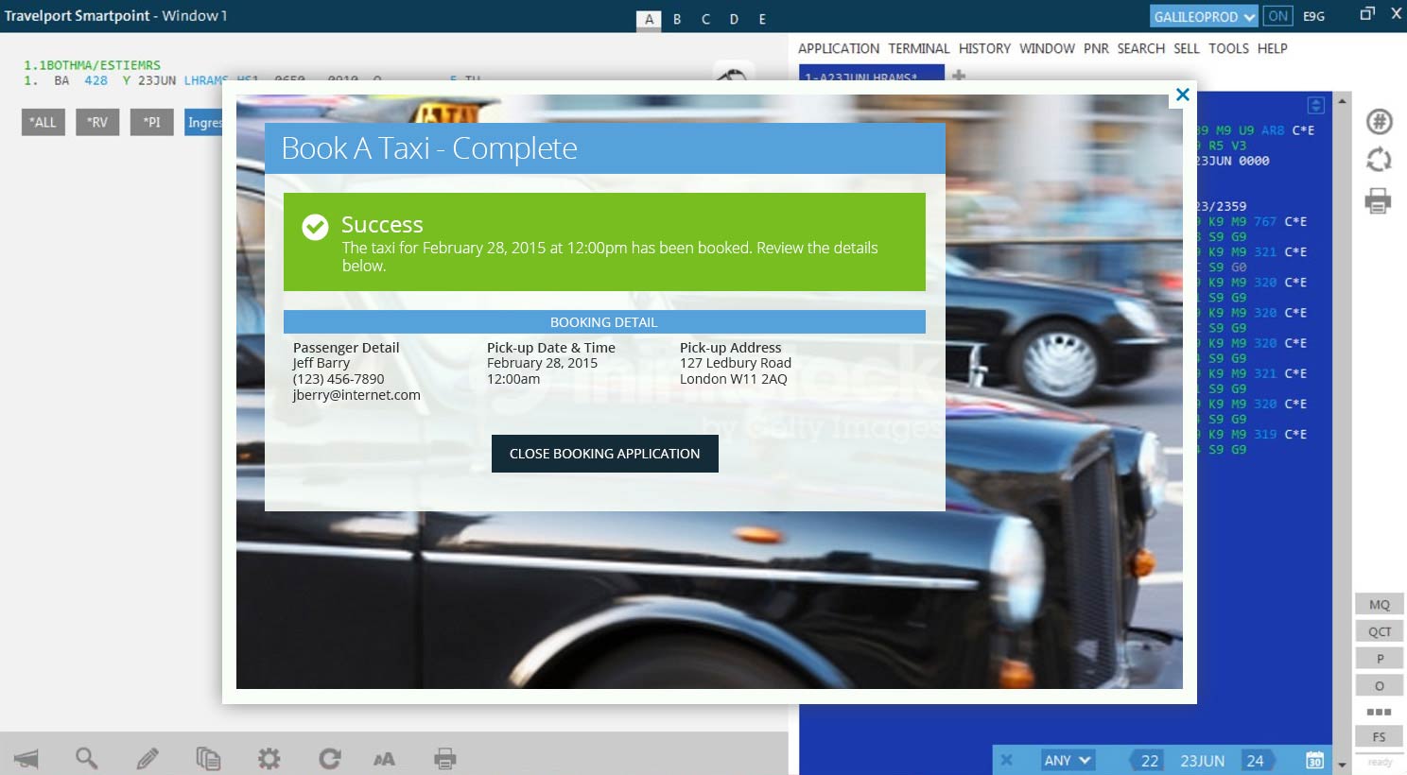Open the WINDOW menu
Image resolution: width=1407 pixels, height=775 pixels.
pyautogui.click(x=1047, y=48)
